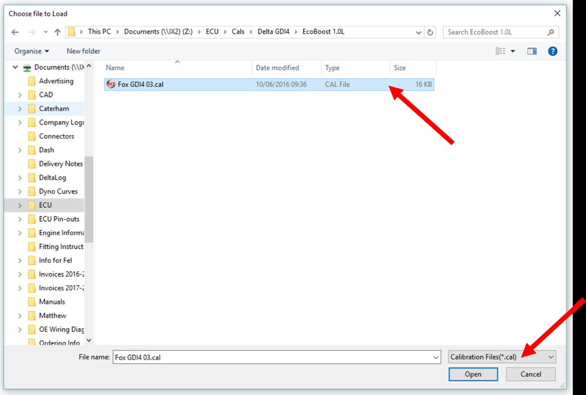Expand the ECU folder node
The height and width of the screenshot is (395, 586).
coord(20,205)
